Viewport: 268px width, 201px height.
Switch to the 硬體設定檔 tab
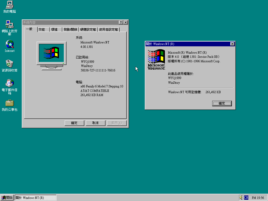coord(88,30)
